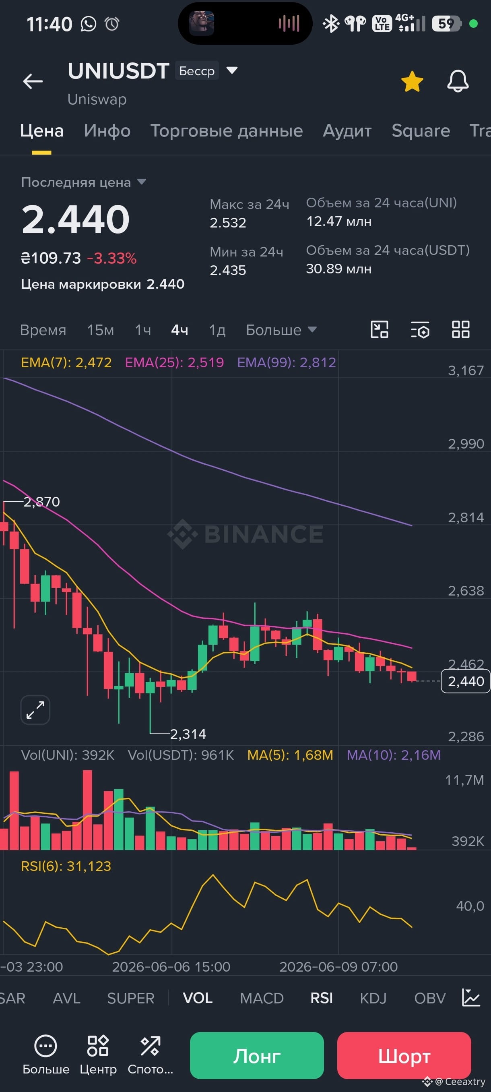Tap the red Шорт button

click(404, 1055)
